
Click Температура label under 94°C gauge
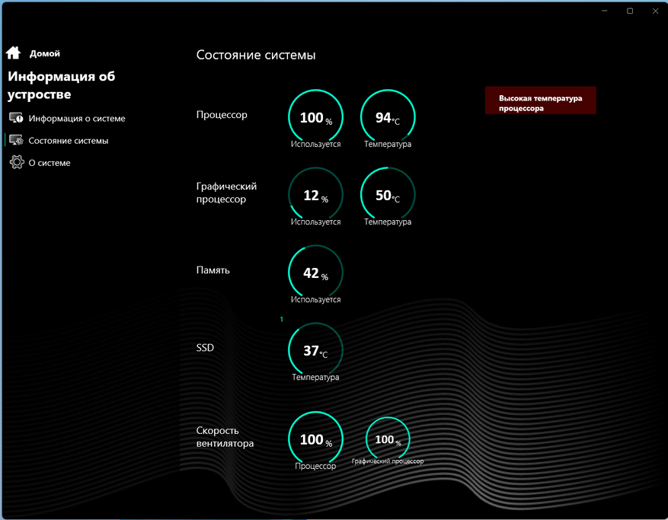coord(388,144)
